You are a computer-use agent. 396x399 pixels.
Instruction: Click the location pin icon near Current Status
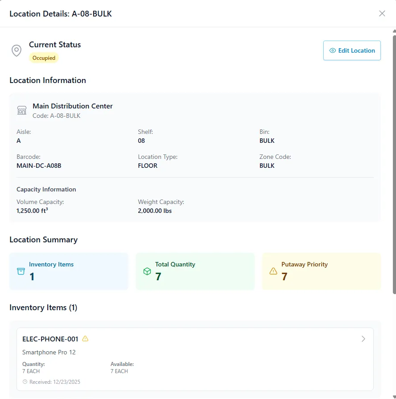tap(16, 50)
